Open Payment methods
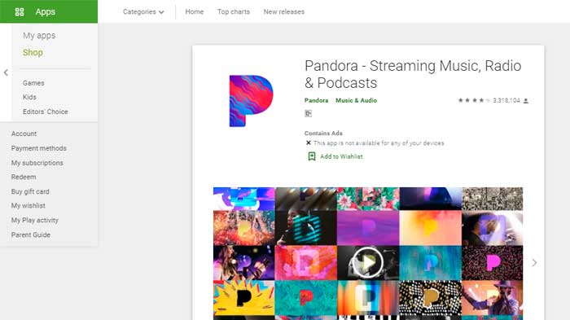Image resolution: width=570 pixels, height=320 pixels. (x=39, y=148)
